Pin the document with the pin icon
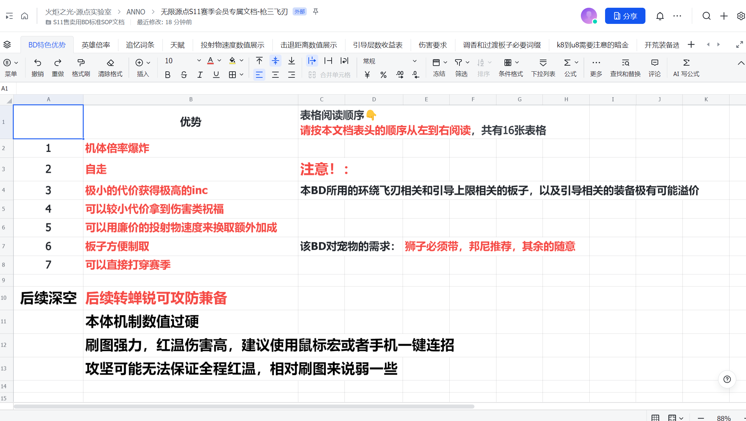This screenshot has height=421, width=746. (x=315, y=12)
